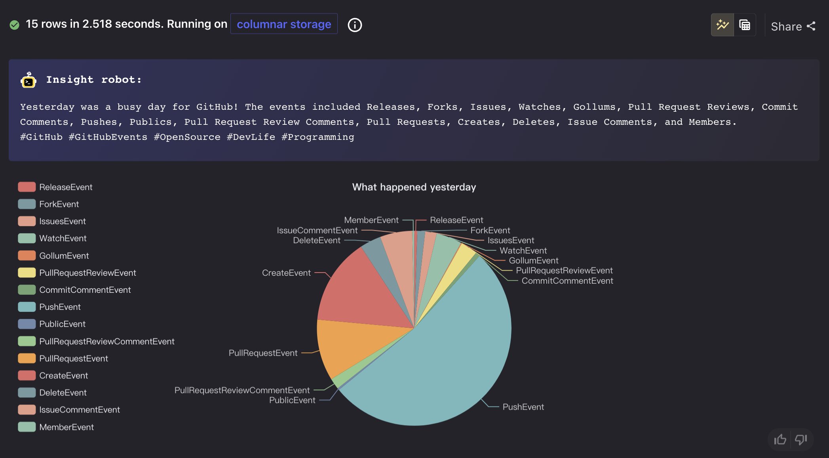Click the green success checkmark icon
Image resolution: width=829 pixels, height=458 pixels.
tap(14, 25)
